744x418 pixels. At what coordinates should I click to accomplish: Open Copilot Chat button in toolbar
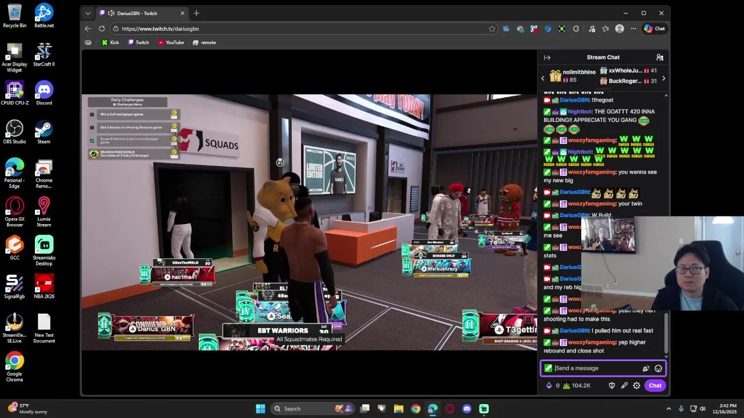654,28
